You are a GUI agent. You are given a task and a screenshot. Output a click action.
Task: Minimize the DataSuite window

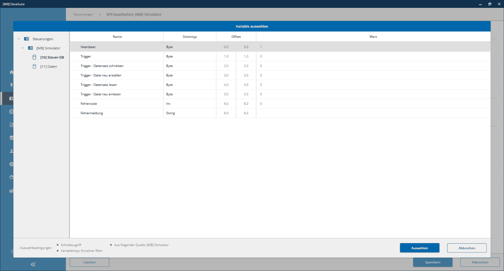(480, 4)
